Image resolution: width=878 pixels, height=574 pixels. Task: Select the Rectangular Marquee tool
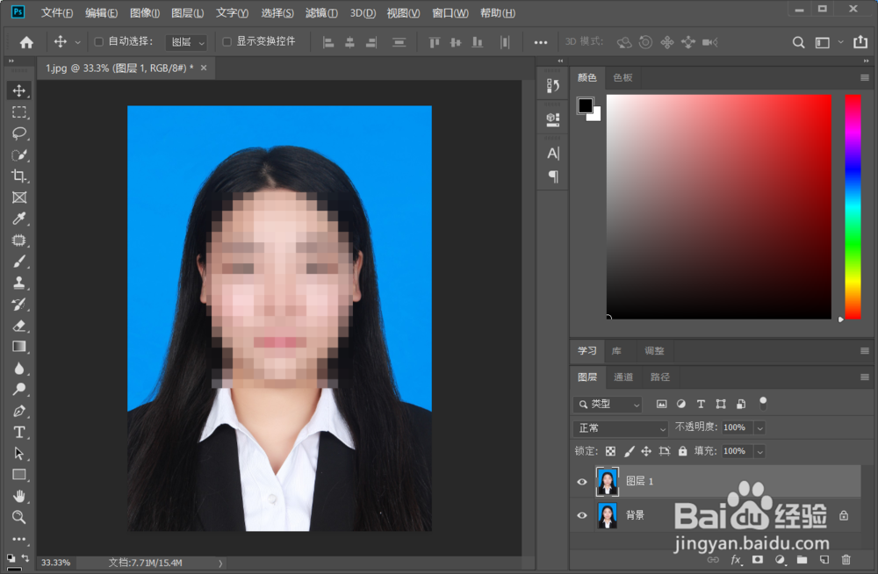pyautogui.click(x=19, y=112)
